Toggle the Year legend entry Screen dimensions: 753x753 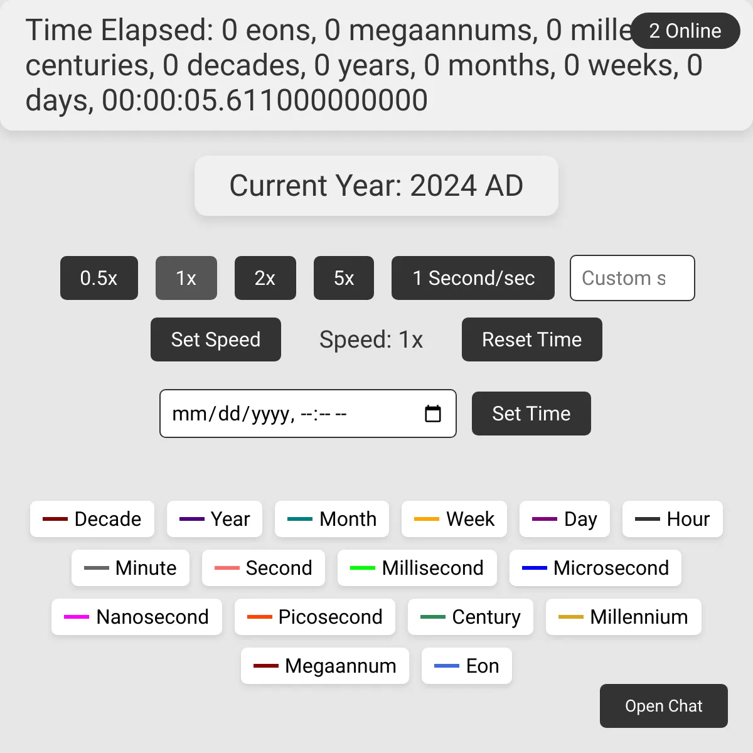tap(215, 519)
